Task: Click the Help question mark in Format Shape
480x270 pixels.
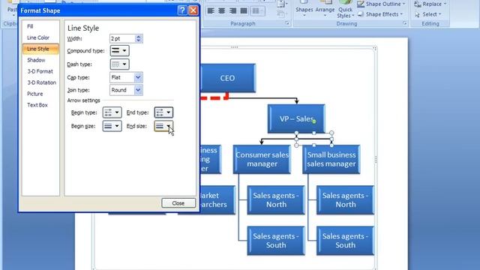Action: coord(182,10)
